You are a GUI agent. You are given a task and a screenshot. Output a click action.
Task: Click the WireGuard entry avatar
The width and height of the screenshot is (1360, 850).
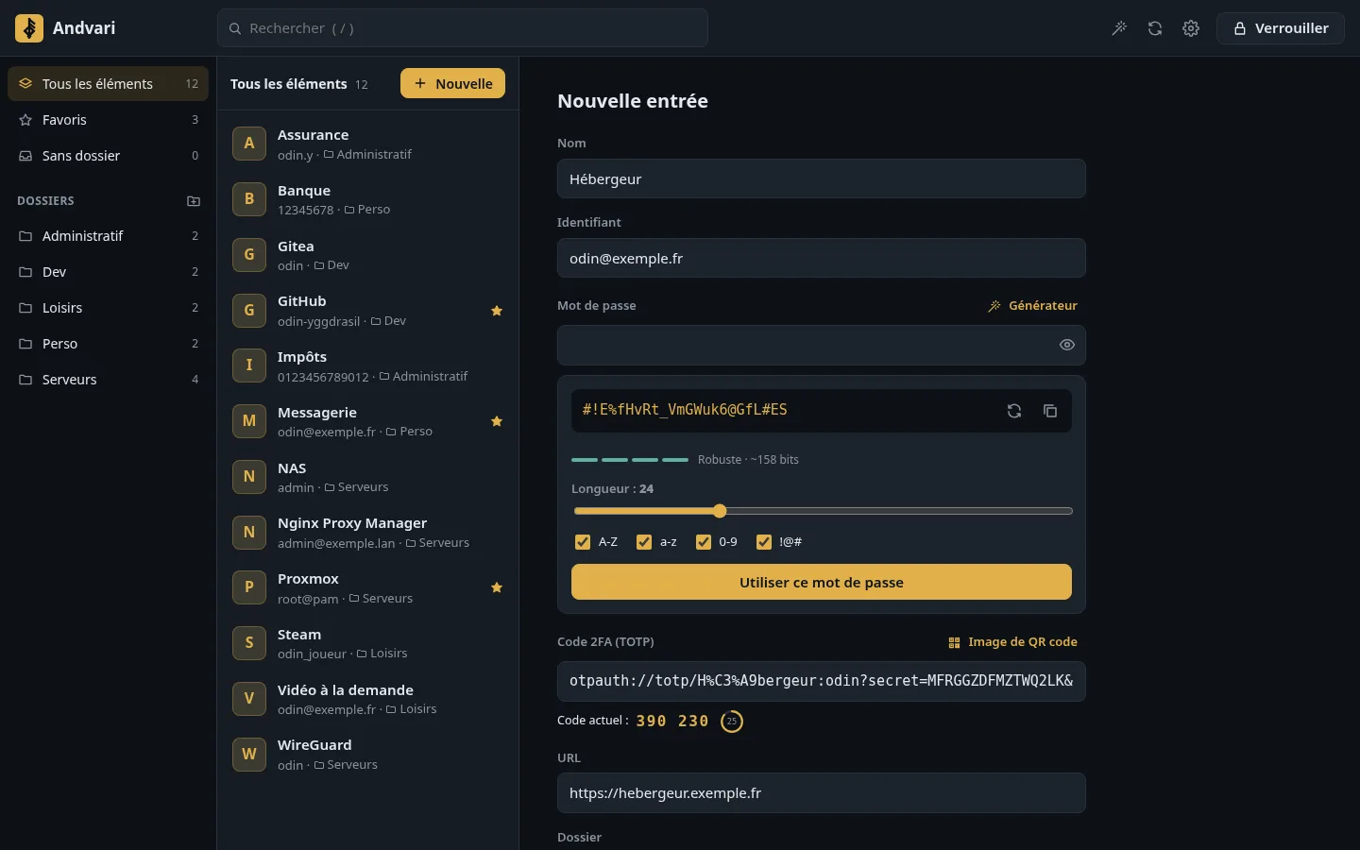click(249, 755)
